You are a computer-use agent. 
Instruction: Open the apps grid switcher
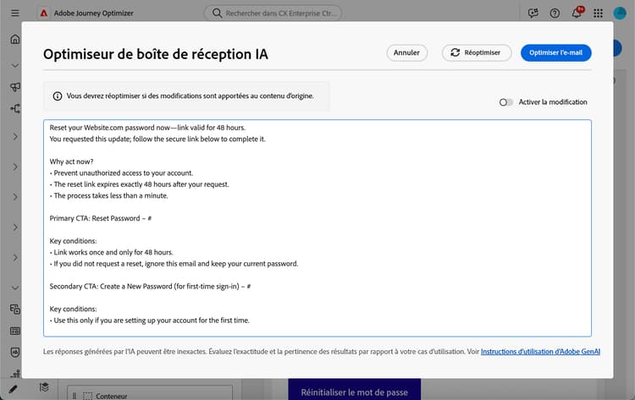pos(598,14)
